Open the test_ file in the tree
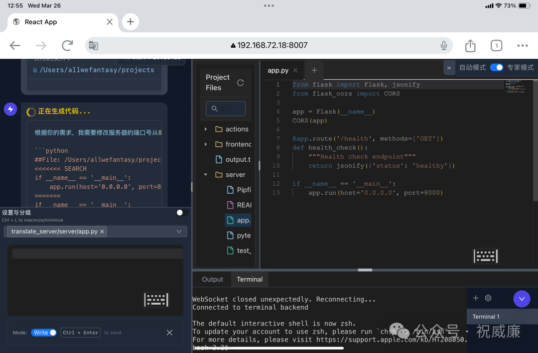The width and height of the screenshot is (538, 353). (239, 250)
